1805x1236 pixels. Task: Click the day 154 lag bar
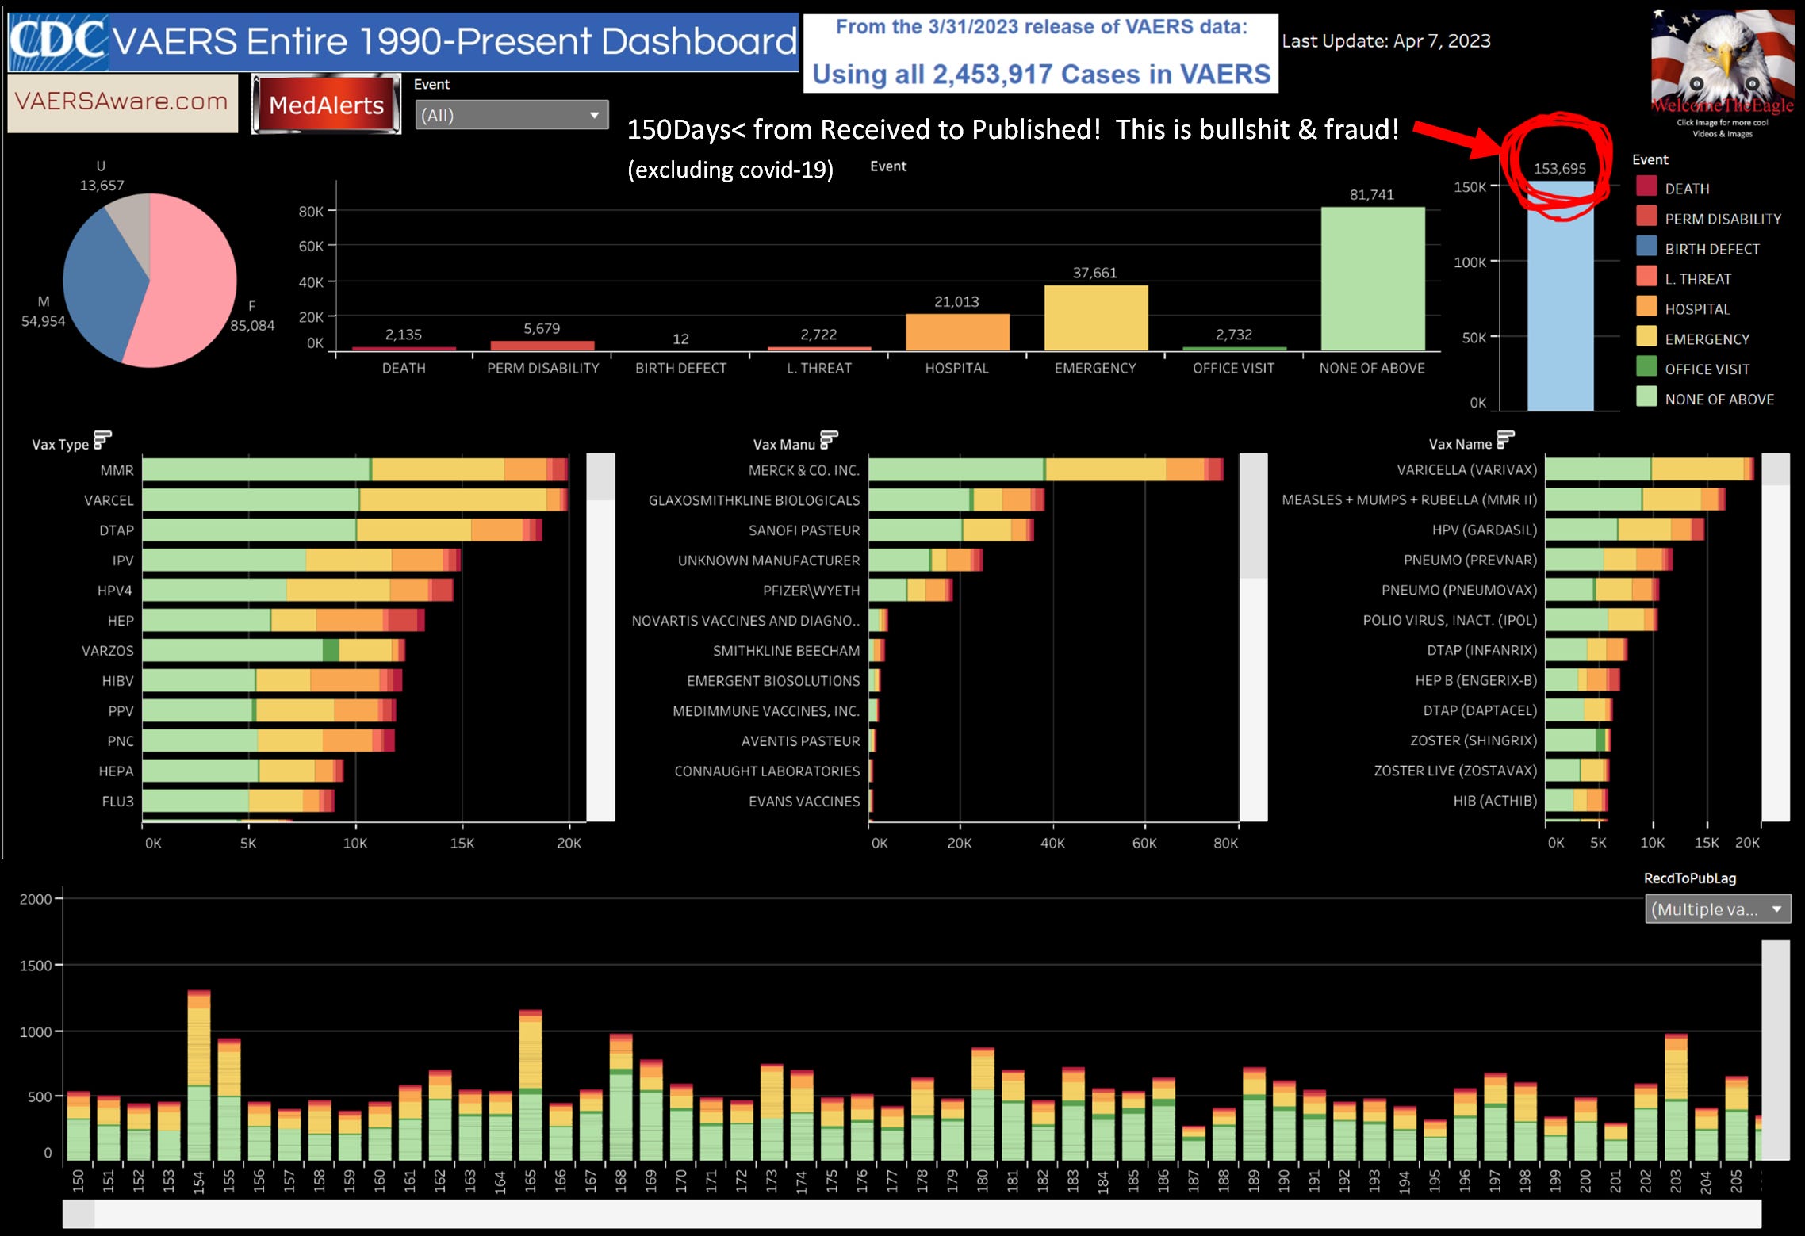click(199, 1076)
